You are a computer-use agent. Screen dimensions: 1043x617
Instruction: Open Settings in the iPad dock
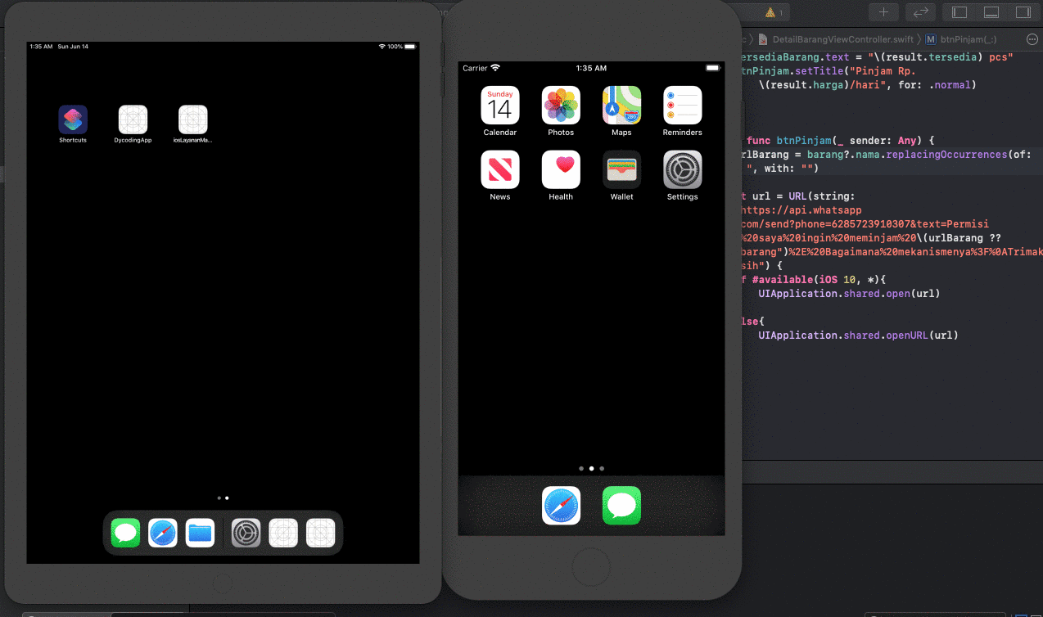(246, 534)
